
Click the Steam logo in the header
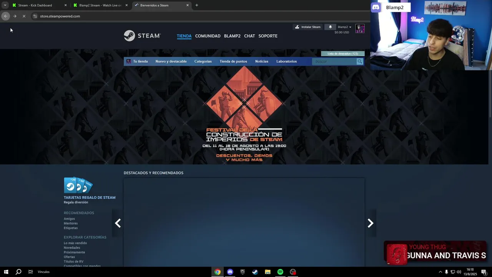pyautogui.click(x=142, y=36)
